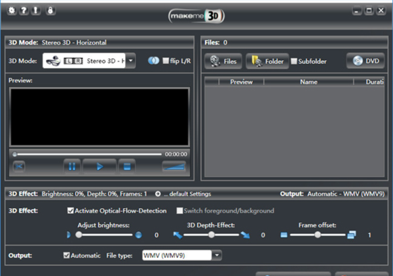Click the single frame offset icon
The width and height of the screenshot is (393, 276).
284,235
